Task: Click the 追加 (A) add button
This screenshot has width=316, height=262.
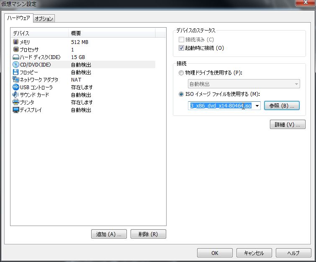Action: (109, 234)
